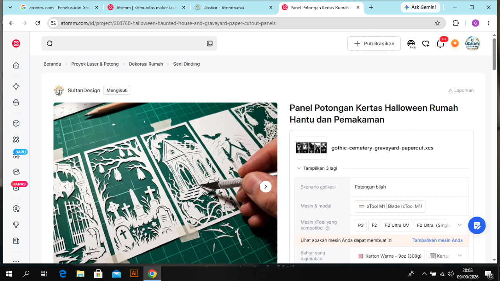
Task: Click Tambahkan mesin Anda link
Action: tap(437, 240)
